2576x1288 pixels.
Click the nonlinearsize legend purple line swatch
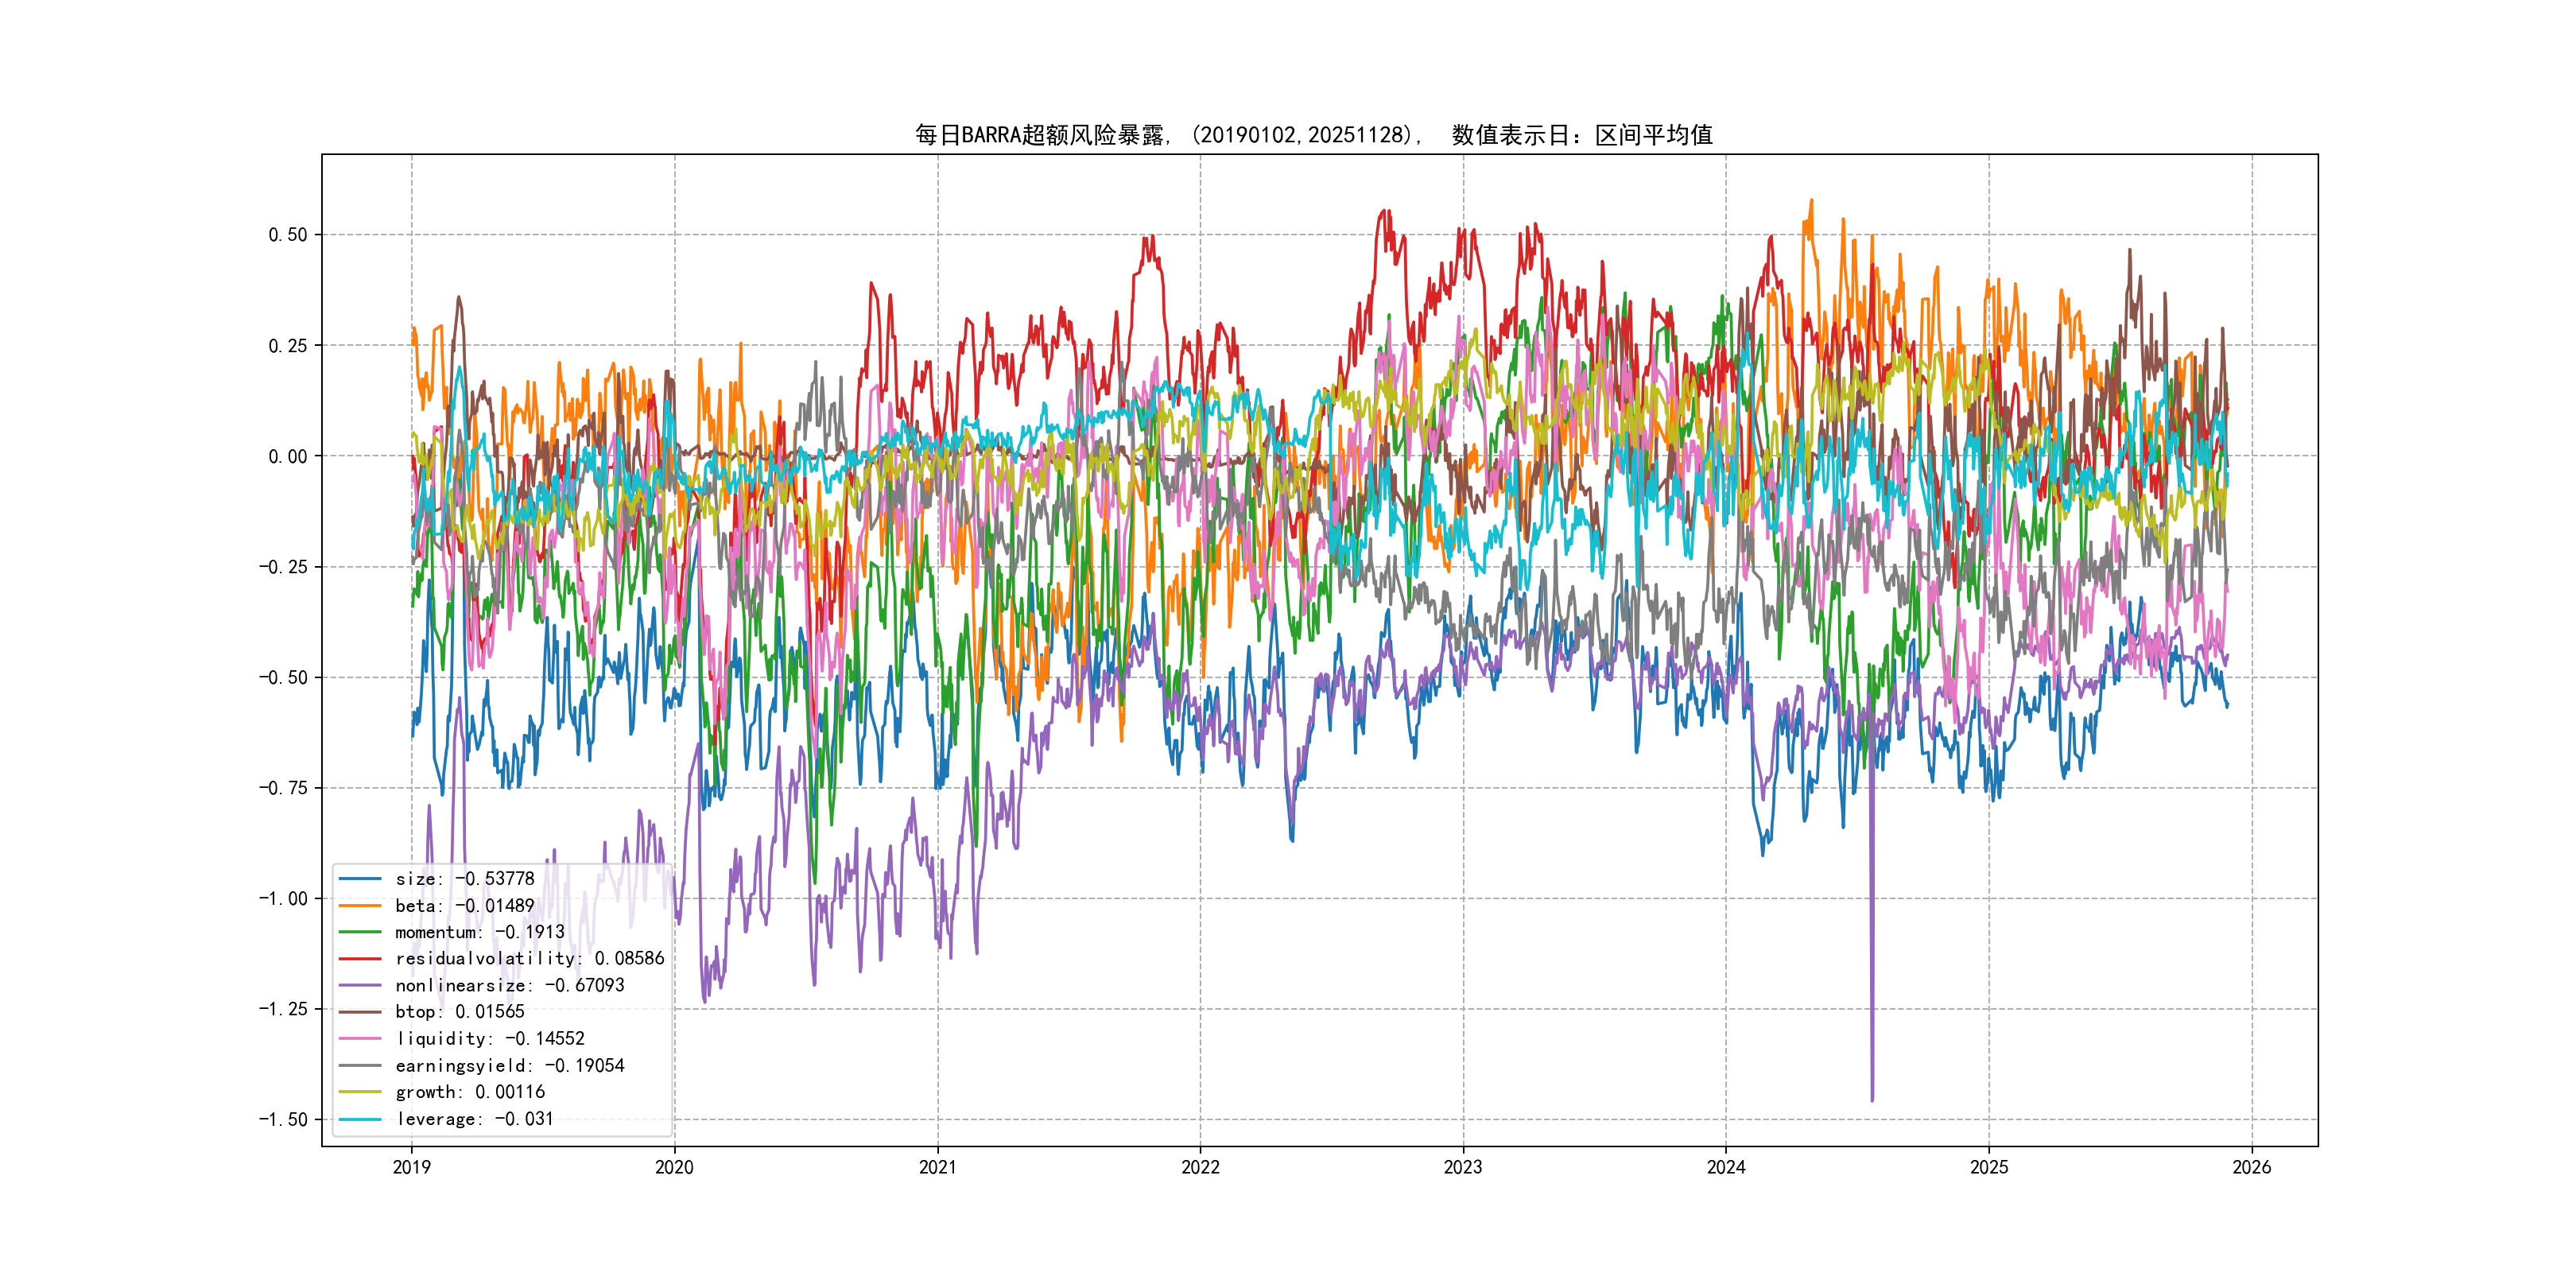tap(360, 985)
